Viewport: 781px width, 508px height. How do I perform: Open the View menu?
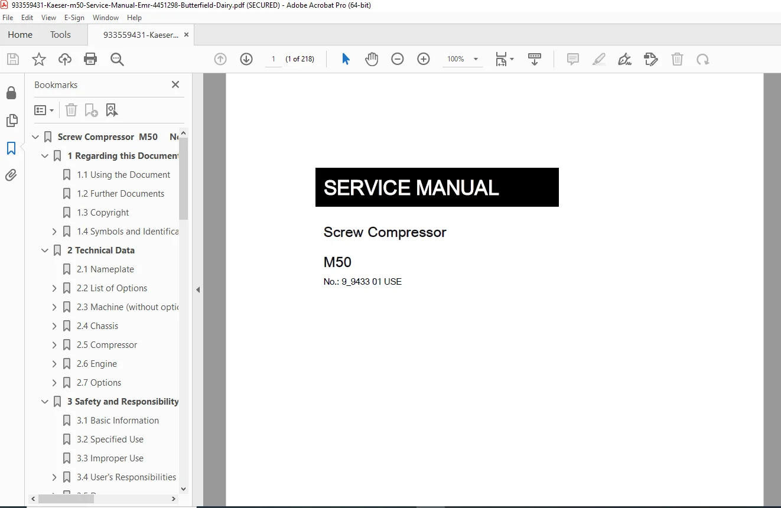(48, 18)
